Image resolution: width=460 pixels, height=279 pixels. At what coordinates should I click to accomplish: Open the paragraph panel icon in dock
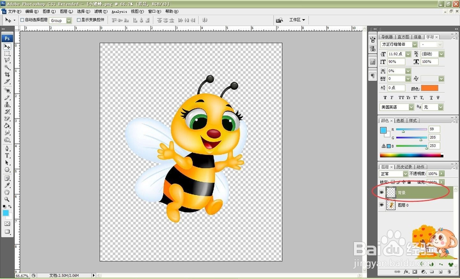coord(373,76)
